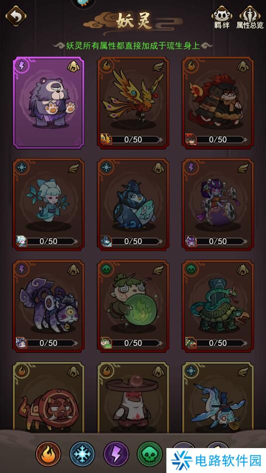The height and width of the screenshot is (473, 266).
Task: Open the snake and turtle card
Action: click(218, 306)
